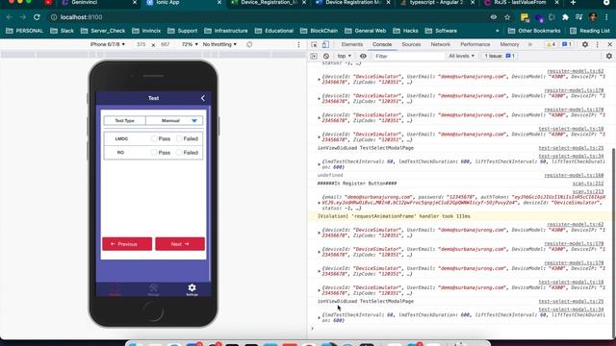616x346 pixels.
Task: Click the console Filter input field
Action: point(408,56)
